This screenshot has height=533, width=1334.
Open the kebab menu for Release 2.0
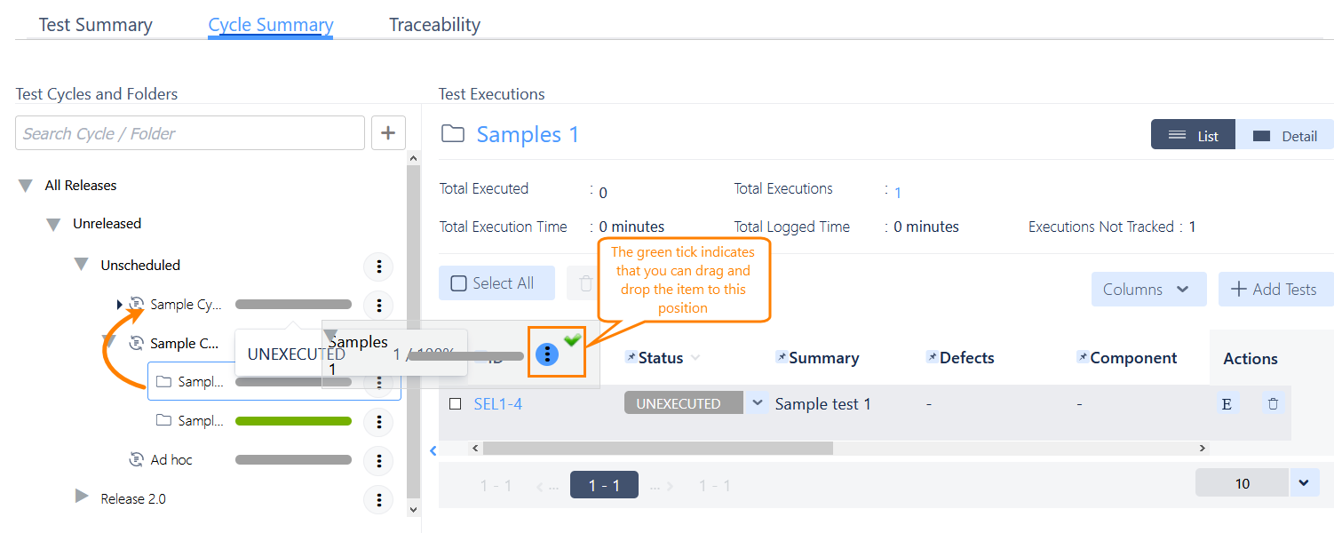coord(378,499)
